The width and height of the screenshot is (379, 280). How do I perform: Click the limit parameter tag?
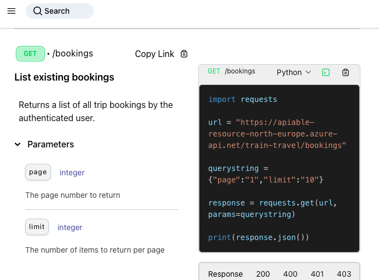(37, 226)
